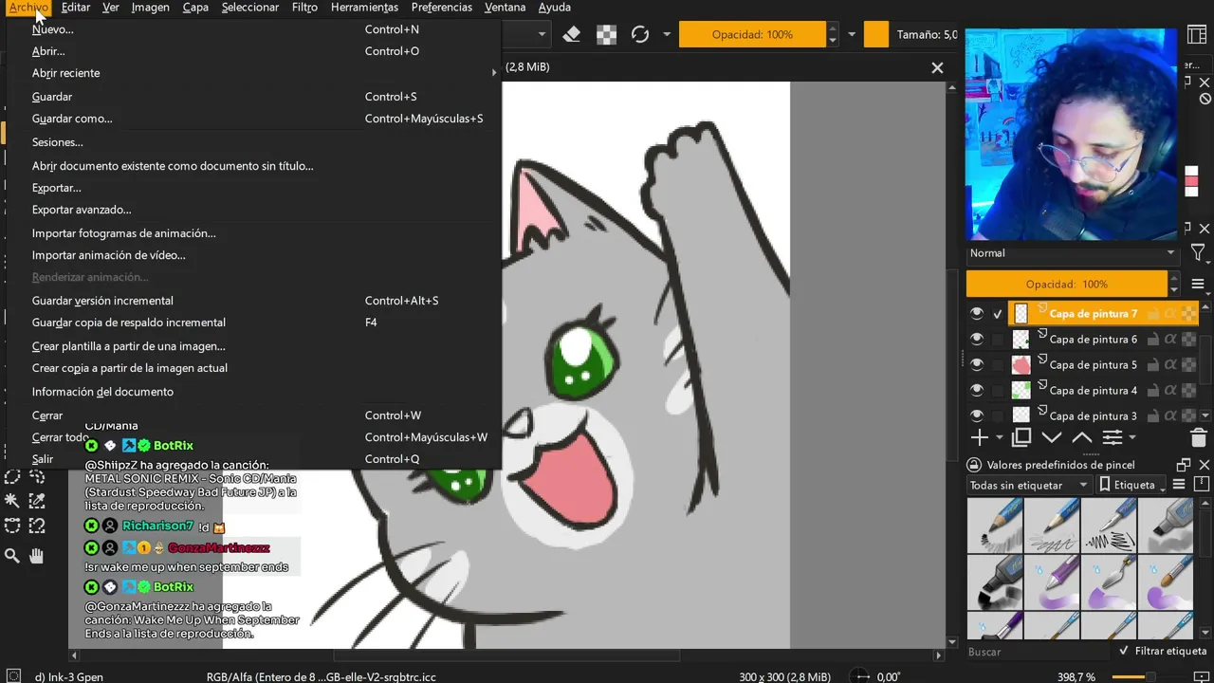Close the document tab with X
This screenshot has width=1214, height=683.
[937, 67]
